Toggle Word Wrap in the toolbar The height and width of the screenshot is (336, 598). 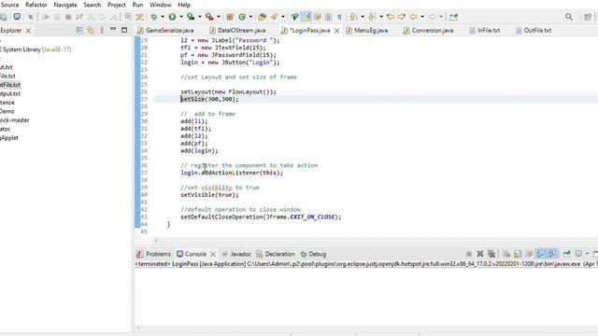[x=318, y=17]
